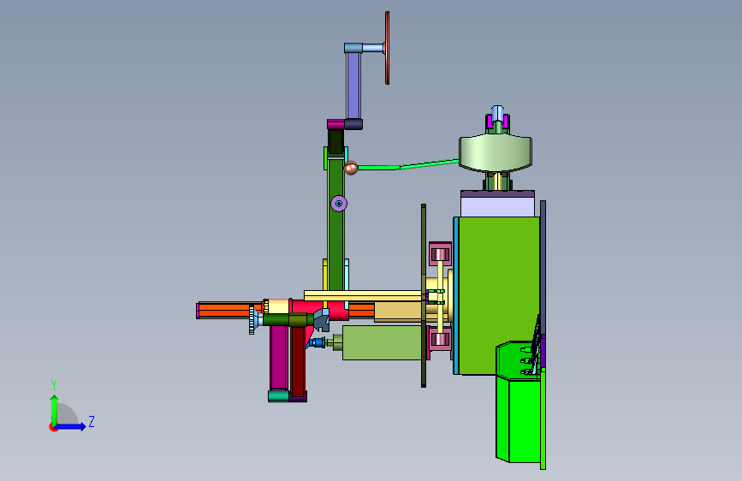This screenshot has width=742, height=481.
Task: Select the Y axis label
Action: coord(54,384)
